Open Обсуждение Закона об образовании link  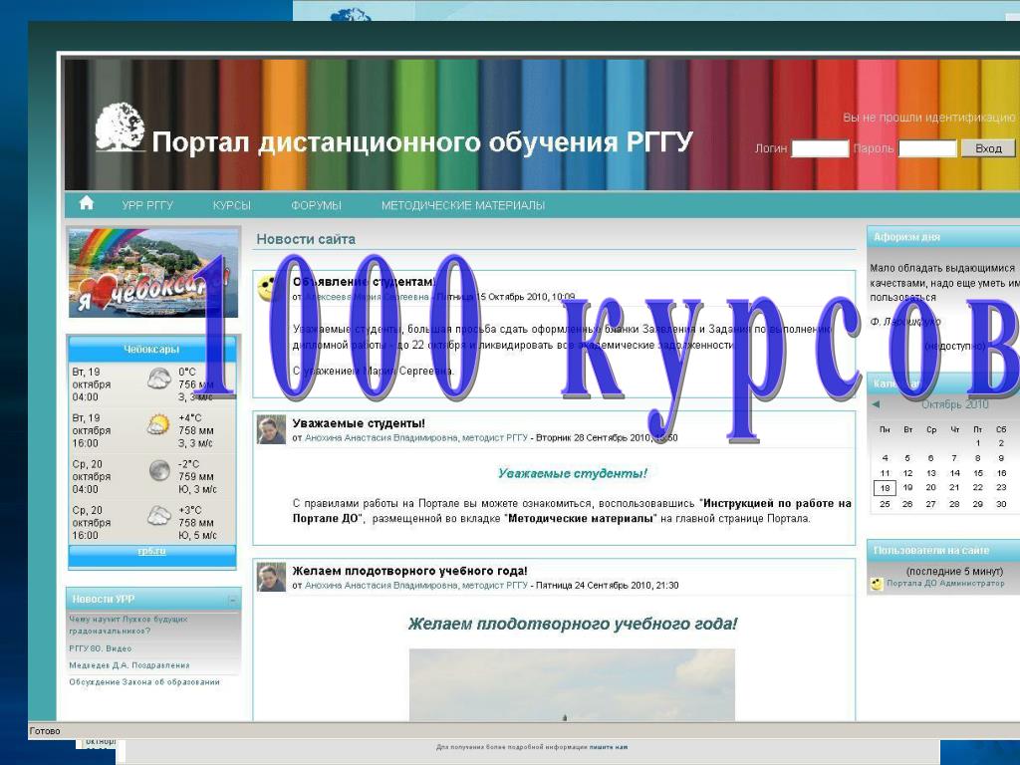tap(144, 682)
